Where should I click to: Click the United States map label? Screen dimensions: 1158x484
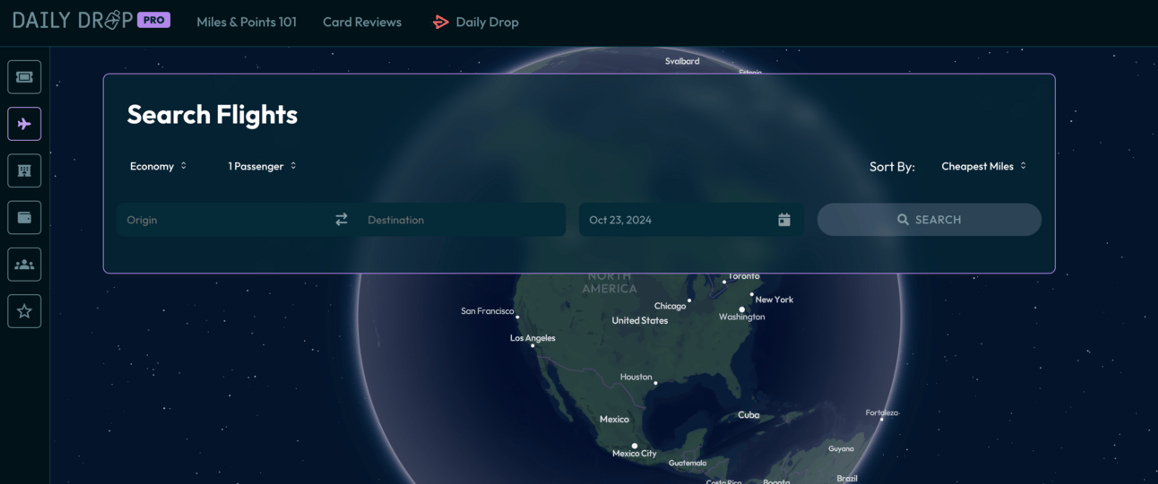pyautogui.click(x=639, y=321)
